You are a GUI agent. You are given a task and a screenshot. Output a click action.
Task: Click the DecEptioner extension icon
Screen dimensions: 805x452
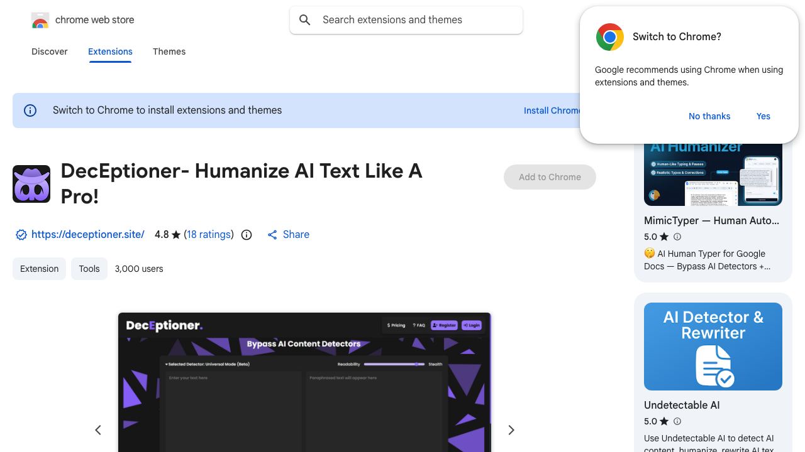(31, 184)
